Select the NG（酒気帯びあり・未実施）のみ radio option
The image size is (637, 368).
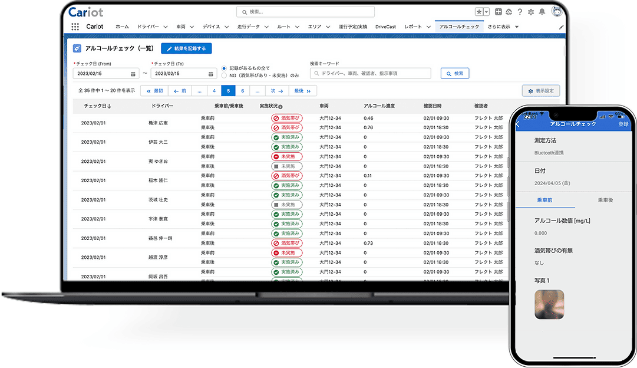[224, 75]
